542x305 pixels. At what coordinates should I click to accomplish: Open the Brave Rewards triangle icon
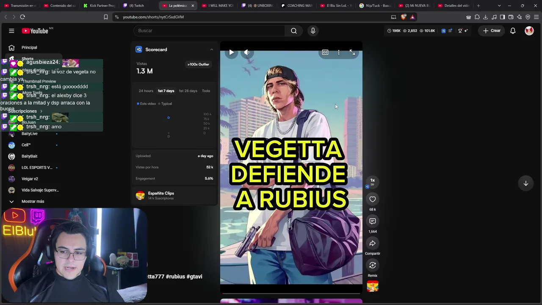(x=412, y=17)
